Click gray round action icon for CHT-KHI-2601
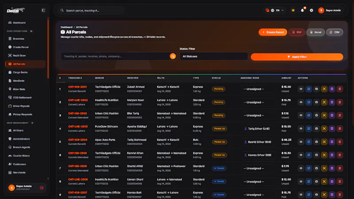Screen dimensions: 354x199 coord(316,89)
